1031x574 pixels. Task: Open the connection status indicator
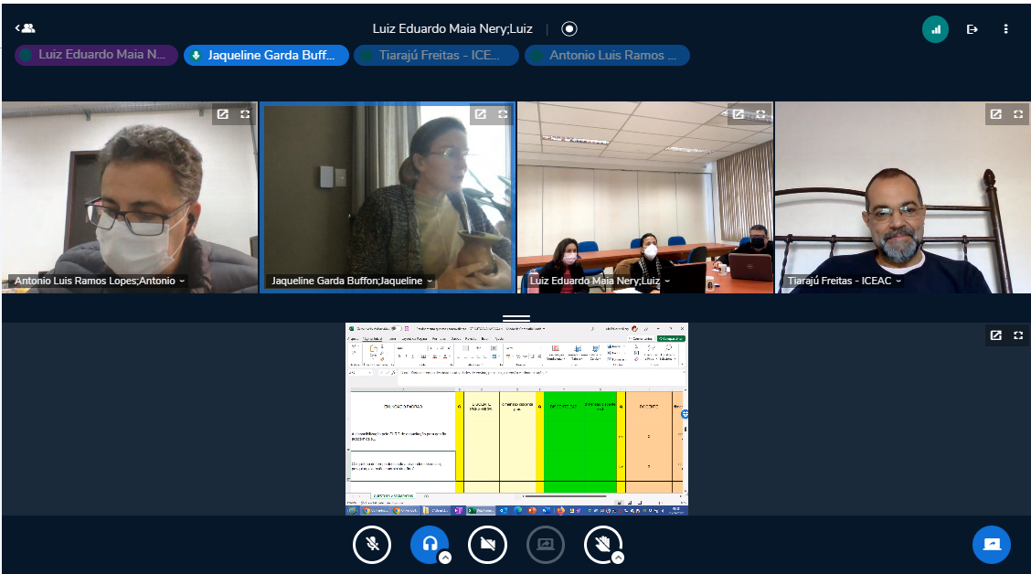pyautogui.click(x=934, y=29)
